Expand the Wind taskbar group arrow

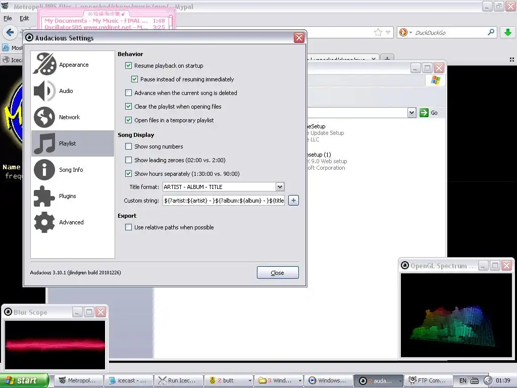(x=300, y=381)
